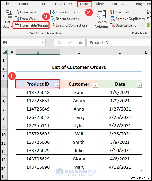Select the cell with 114725649
This screenshot has width=152, height=181.
click(x=38, y=109)
